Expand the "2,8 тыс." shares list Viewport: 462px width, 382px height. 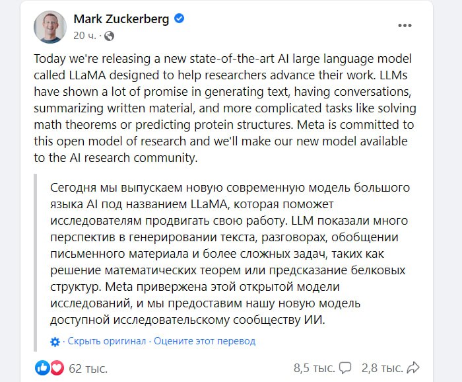pyautogui.click(x=382, y=367)
